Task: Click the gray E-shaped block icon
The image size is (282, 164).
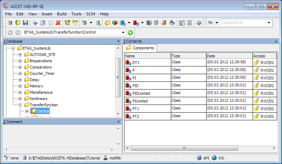Action: (x=157, y=23)
